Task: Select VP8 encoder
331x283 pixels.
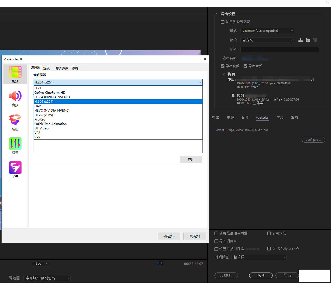Action: tap(118, 133)
